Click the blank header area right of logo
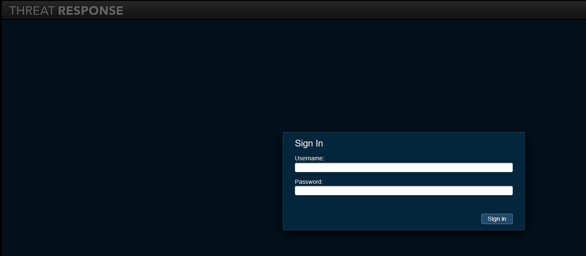Viewport: 586px width, 256px height. click(353, 10)
